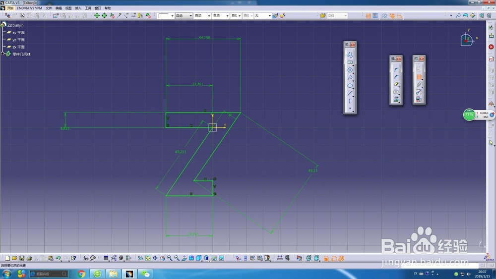The image size is (496, 279).
Task: Open WeChat from the taskbar
Action: click(145, 274)
